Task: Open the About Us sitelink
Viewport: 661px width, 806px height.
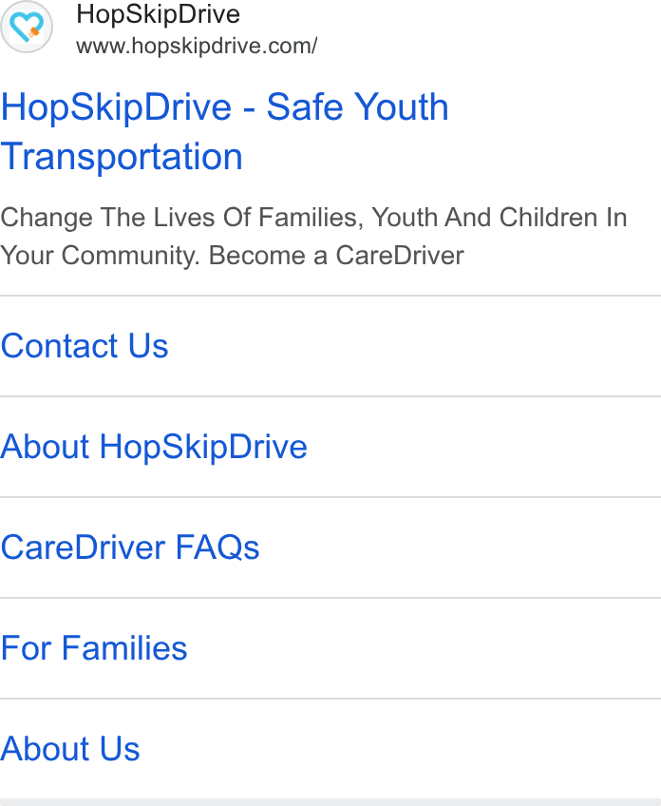Action: tap(70, 748)
